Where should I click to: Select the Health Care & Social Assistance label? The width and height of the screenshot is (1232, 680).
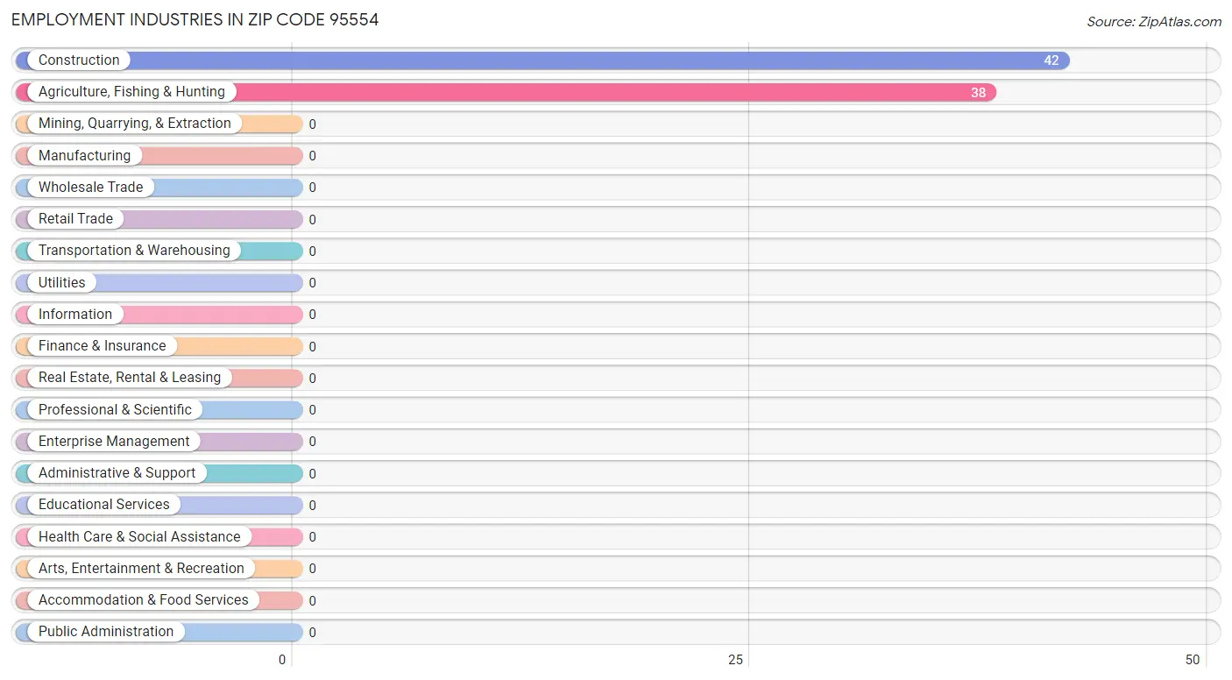click(x=139, y=537)
